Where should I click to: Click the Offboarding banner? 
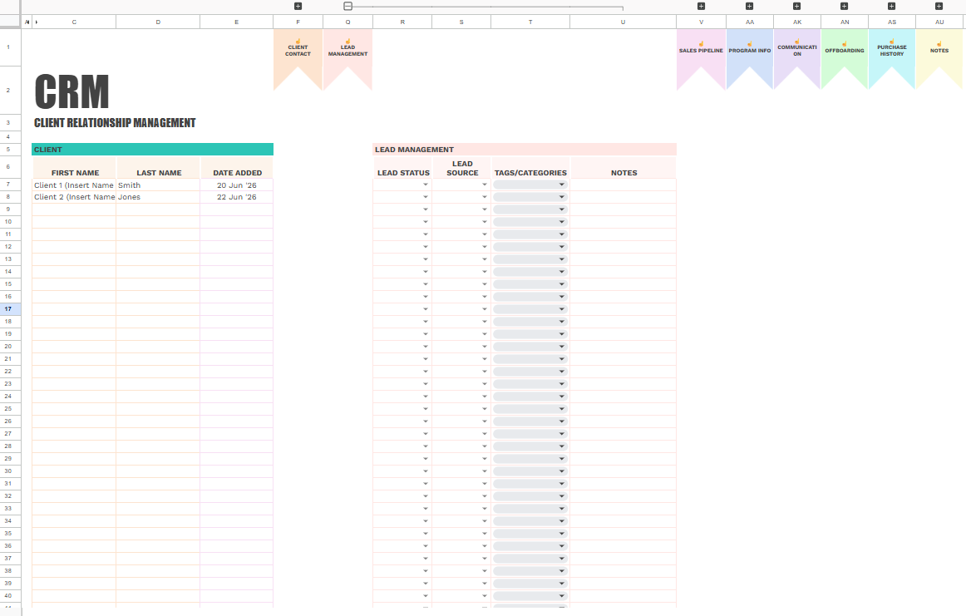845,52
